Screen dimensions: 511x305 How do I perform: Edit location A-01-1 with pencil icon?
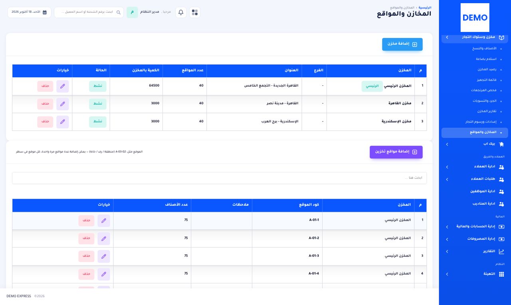104,220
